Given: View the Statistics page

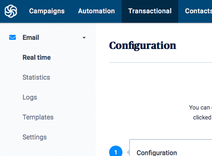Looking at the screenshot, I should click(36, 77).
